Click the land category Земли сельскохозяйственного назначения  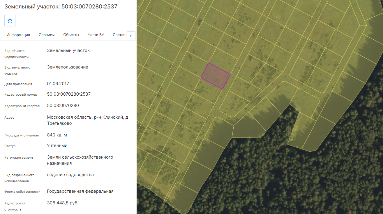pos(80,160)
